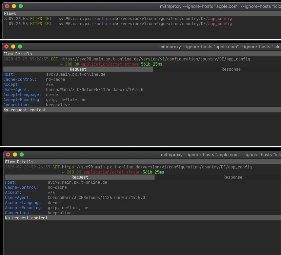Open the Response tab in the middle window
281x255 pixels.
[231, 69]
